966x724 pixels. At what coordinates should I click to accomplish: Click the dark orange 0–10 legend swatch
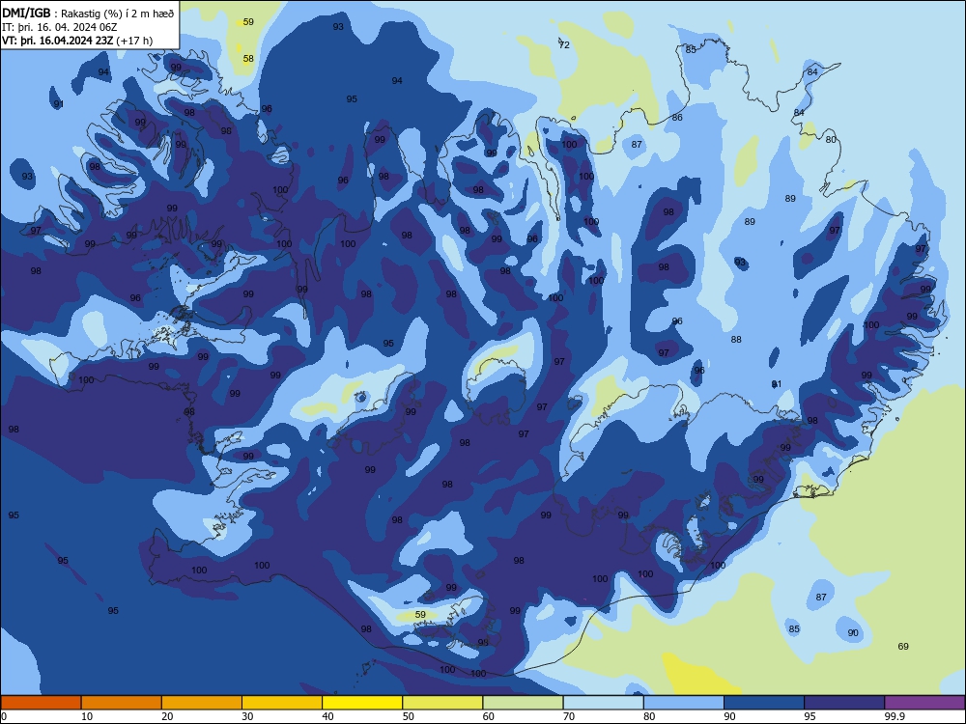41,703
